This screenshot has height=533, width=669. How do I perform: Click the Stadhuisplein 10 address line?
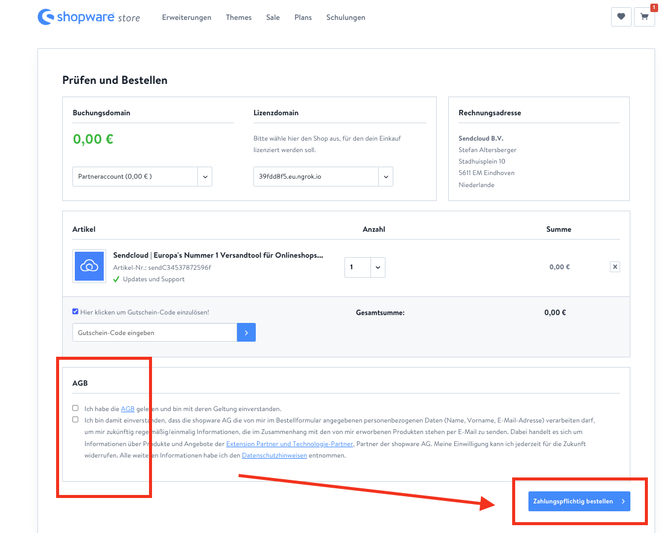pyautogui.click(x=482, y=161)
